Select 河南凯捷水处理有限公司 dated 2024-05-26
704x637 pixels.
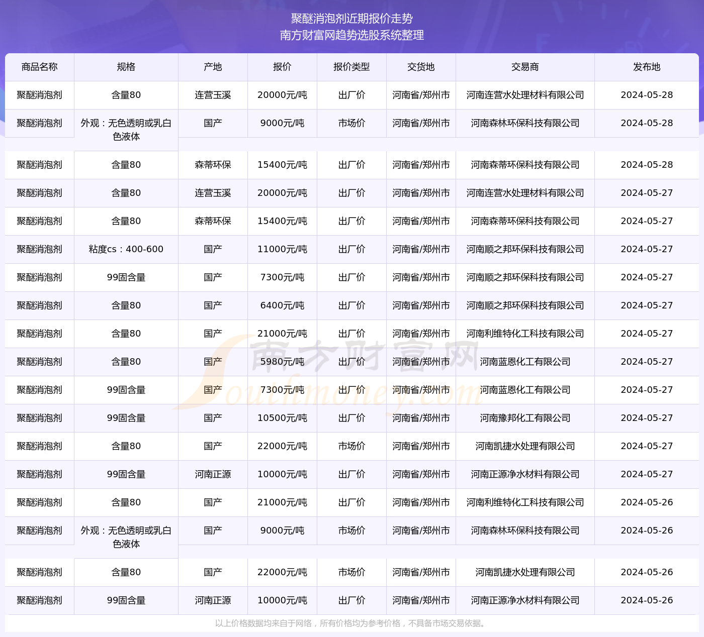pos(525,572)
